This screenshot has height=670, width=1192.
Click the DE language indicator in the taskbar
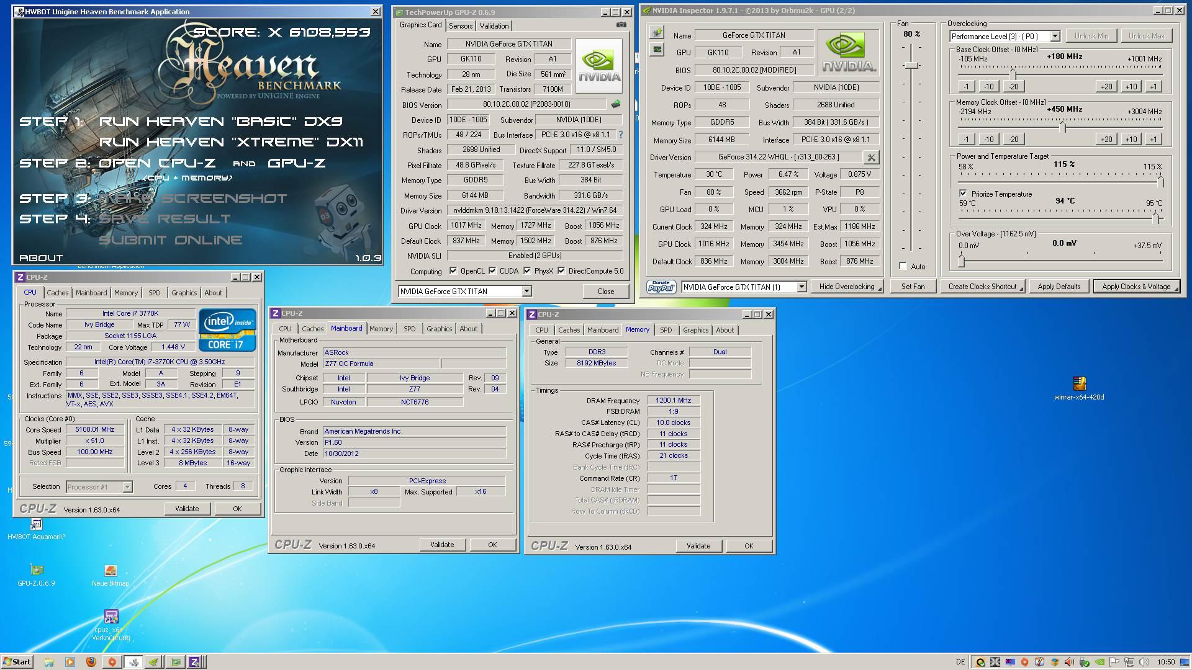(x=960, y=662)
